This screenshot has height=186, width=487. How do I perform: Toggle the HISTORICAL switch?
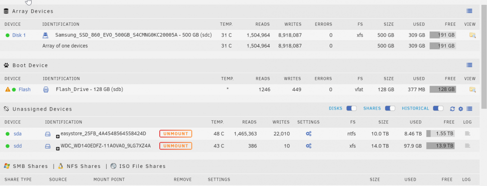(438, 109)
